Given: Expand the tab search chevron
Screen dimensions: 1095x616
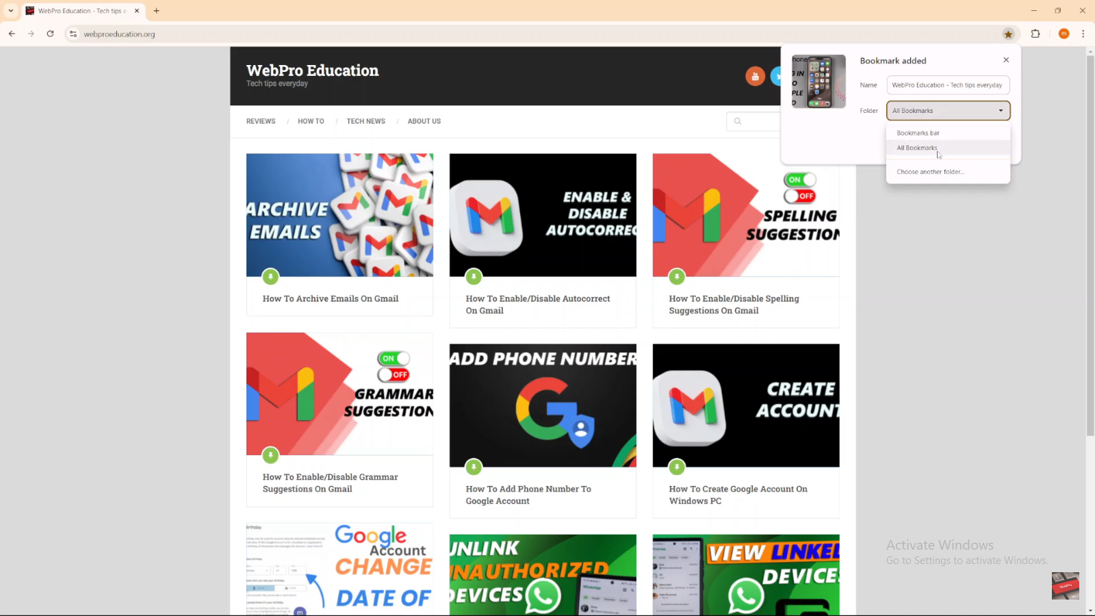Looking at the screenshot, I should pyautogui.click(x=10, y=11).
